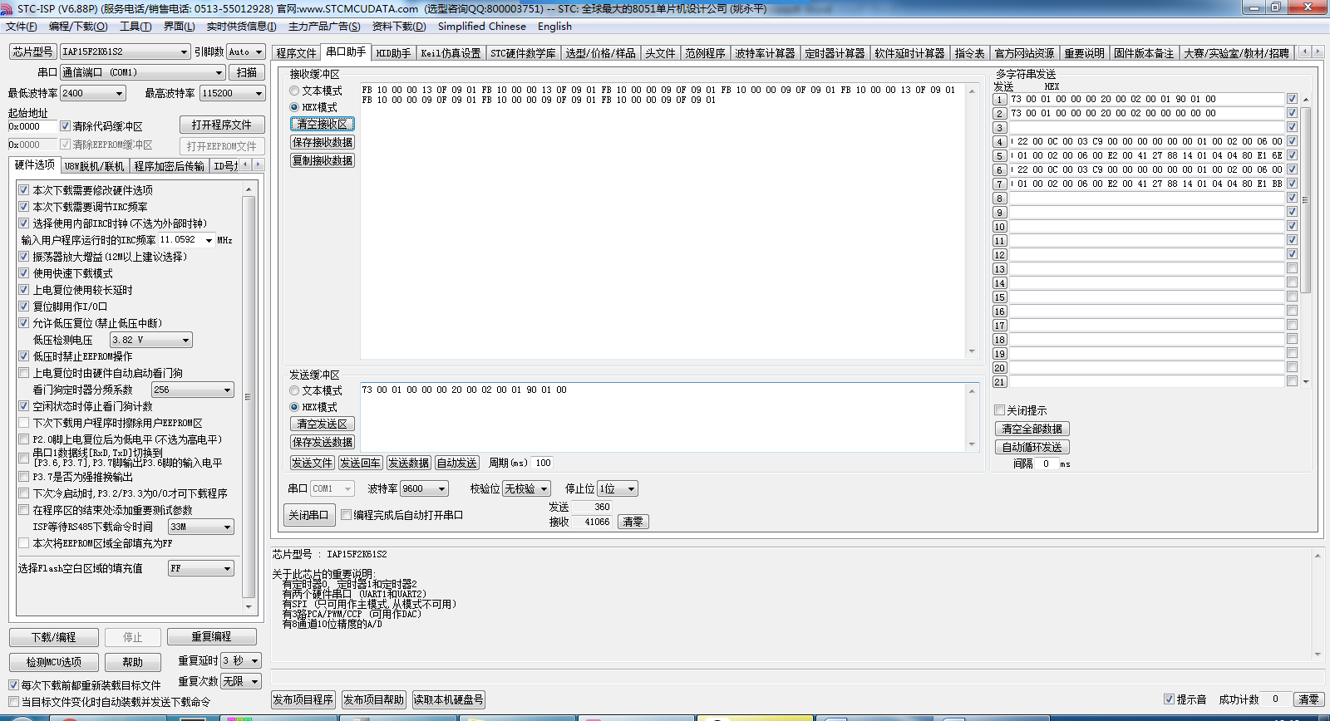This screenshot has height=721, width=1330.
Task: Click the 起始地址 0x0000 input field
Action: pos(32,126)
